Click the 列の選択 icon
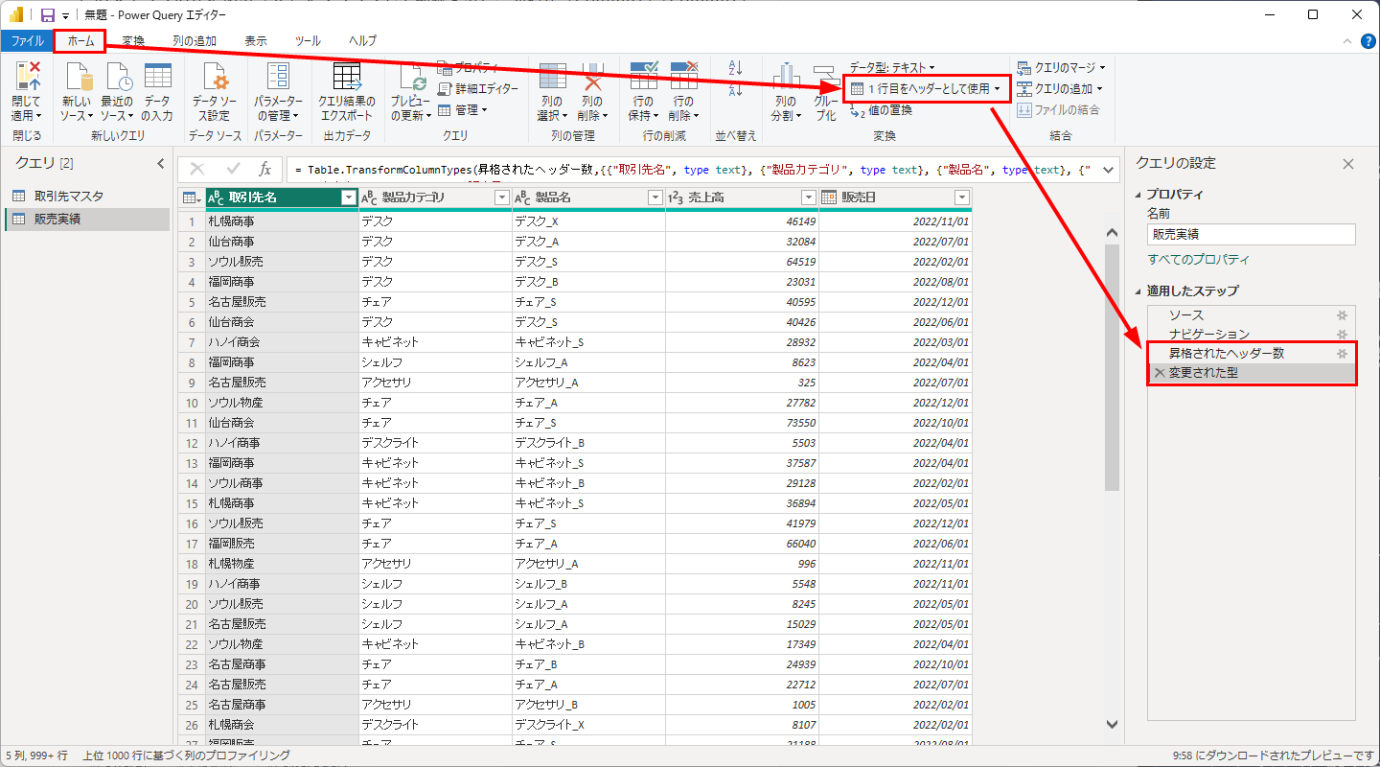Screen dimensions: 1380x767 [x=552, y=77]
